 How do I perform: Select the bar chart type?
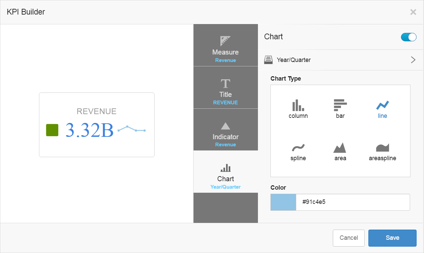coord(340,109)
